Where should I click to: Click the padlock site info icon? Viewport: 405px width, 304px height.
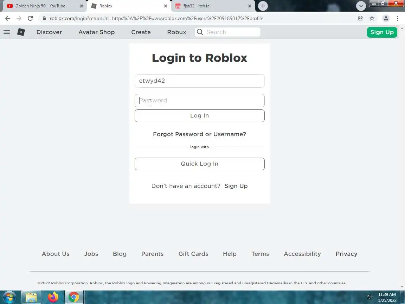[x=44, y=18]
